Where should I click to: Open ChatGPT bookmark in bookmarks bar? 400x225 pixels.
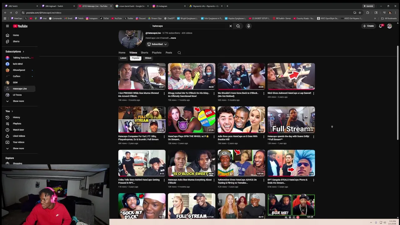tap(169, 18)
